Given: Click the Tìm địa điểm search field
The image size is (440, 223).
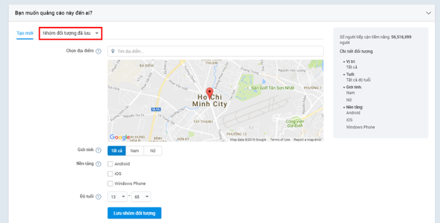Looking at the screenshot, I should point(216,51).
